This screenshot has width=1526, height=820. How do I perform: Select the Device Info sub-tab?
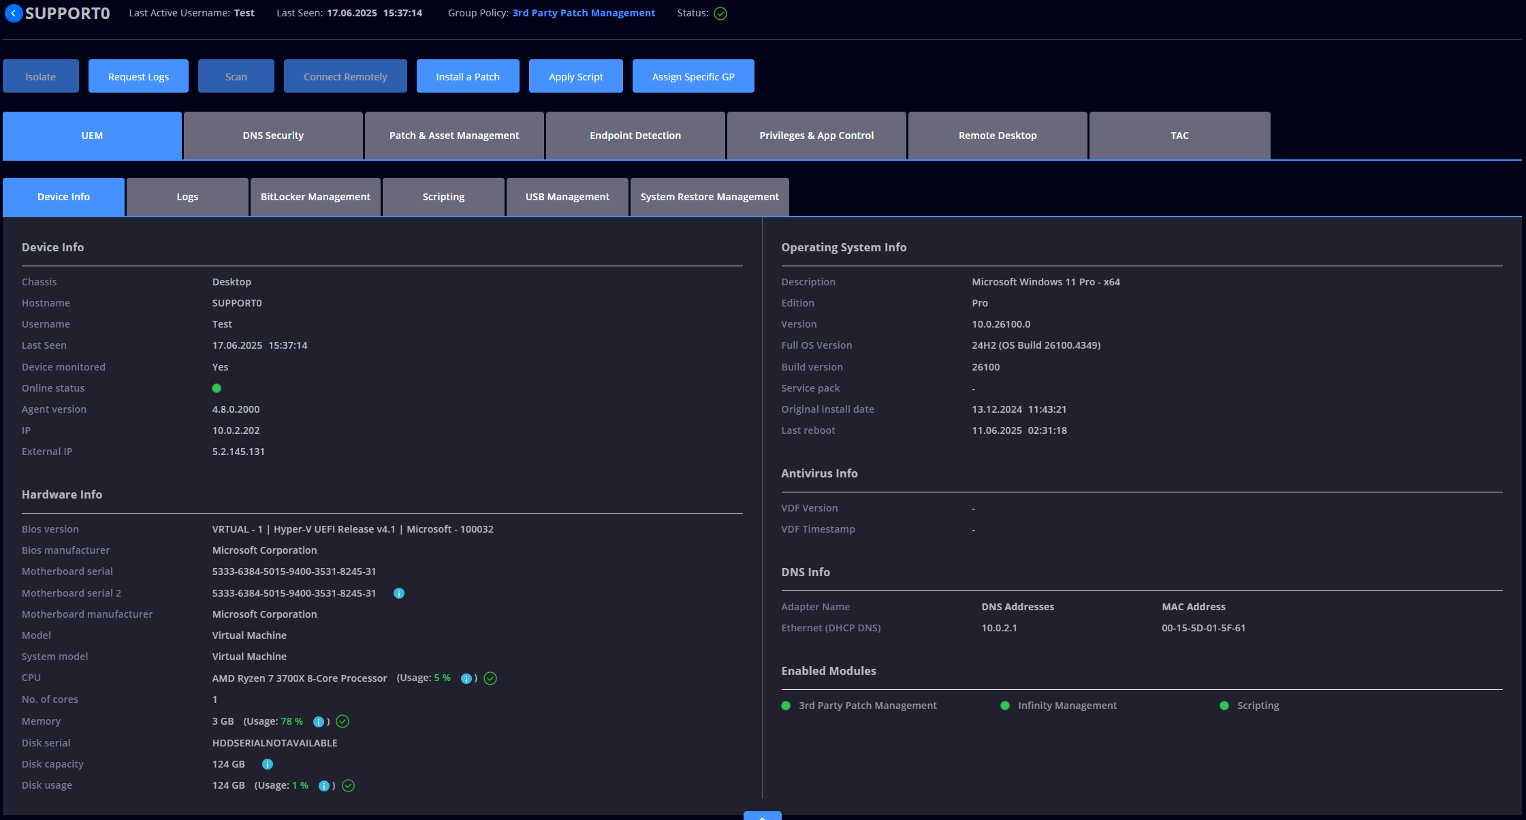63,197
